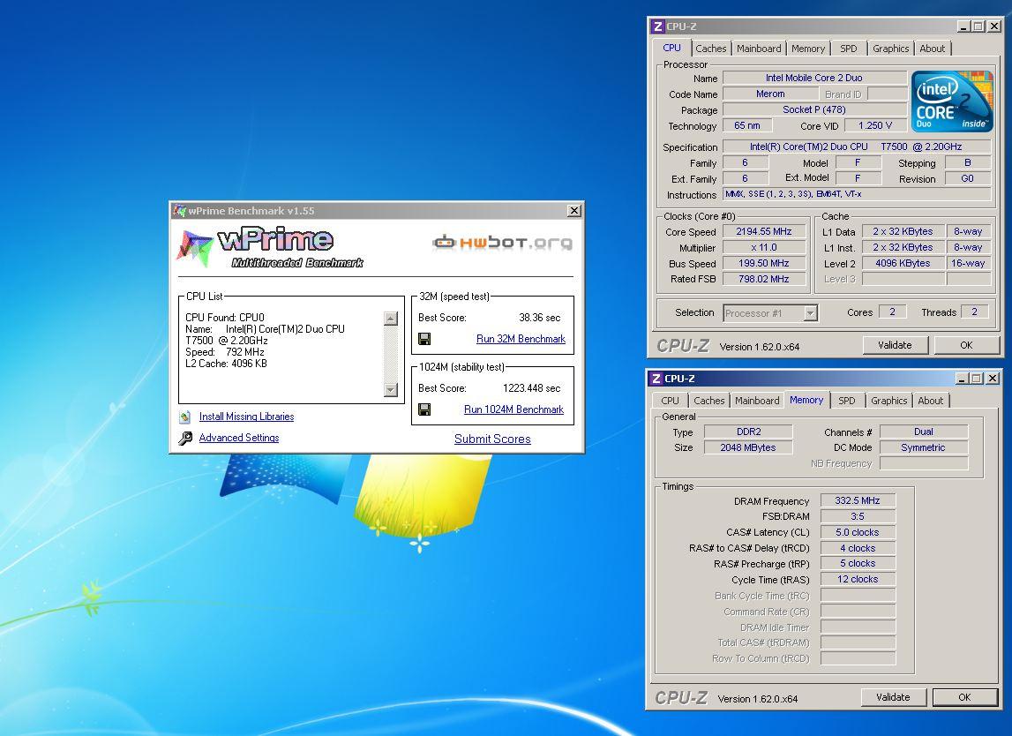Click the CAS# Latency 5.0 clocks value
Screen dimensions: 1012x736
[x=858, y=533]
